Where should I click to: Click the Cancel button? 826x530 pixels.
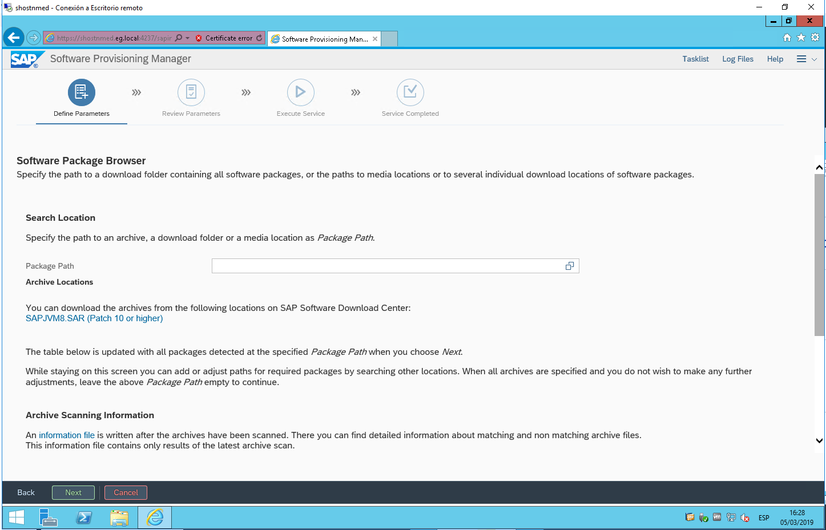(x=126, y=492)
